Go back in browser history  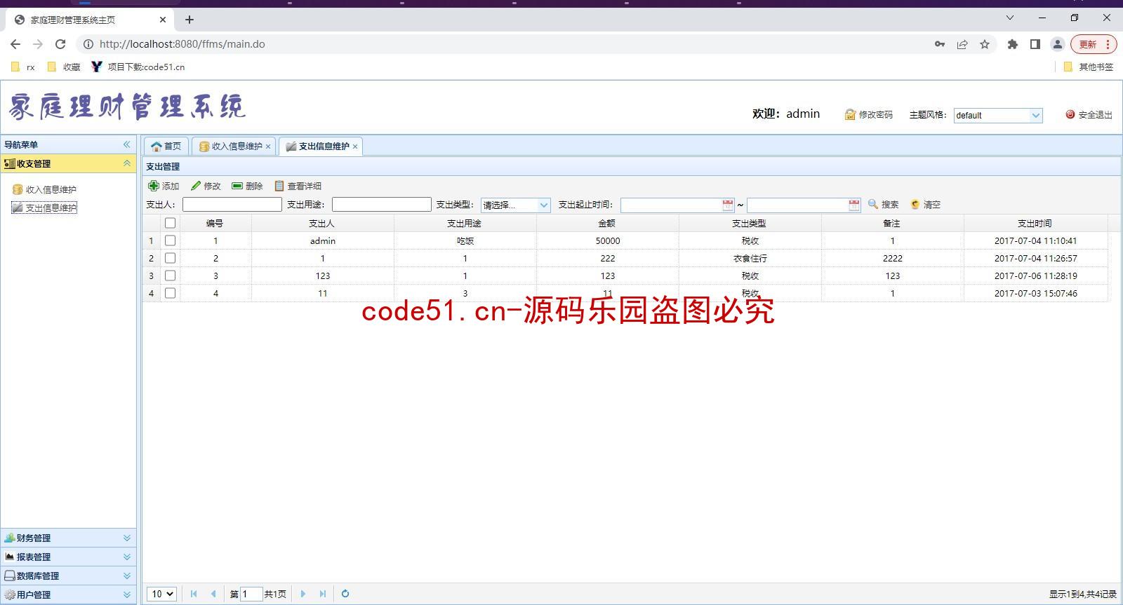click(15, 44)
